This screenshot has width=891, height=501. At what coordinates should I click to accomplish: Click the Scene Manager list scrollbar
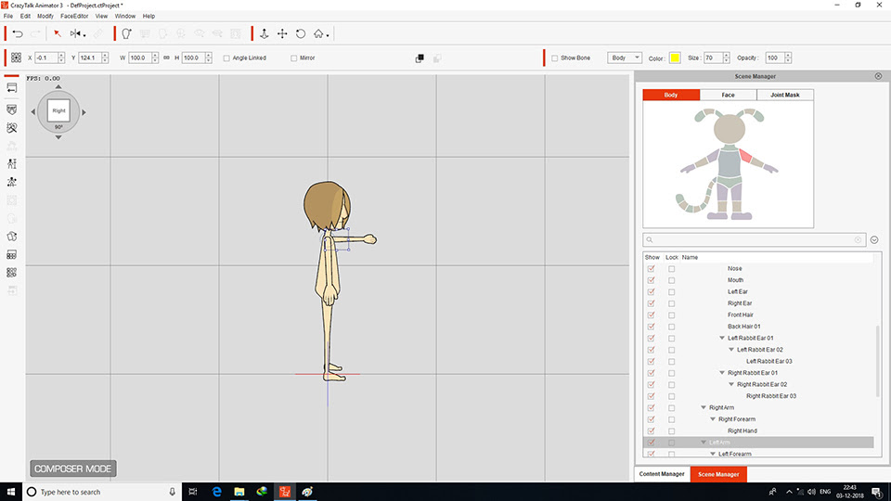(879, 361)
